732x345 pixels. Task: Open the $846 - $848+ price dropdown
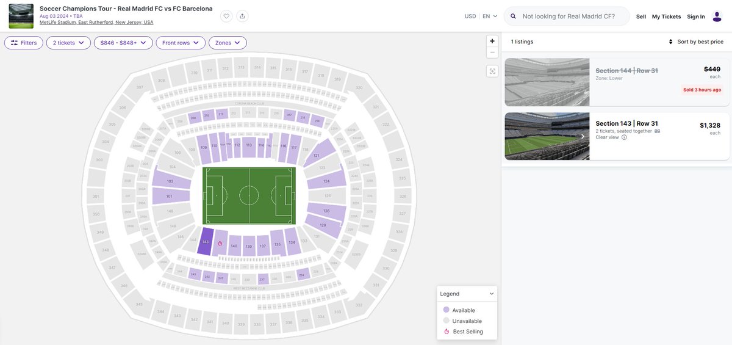[123, 43]
